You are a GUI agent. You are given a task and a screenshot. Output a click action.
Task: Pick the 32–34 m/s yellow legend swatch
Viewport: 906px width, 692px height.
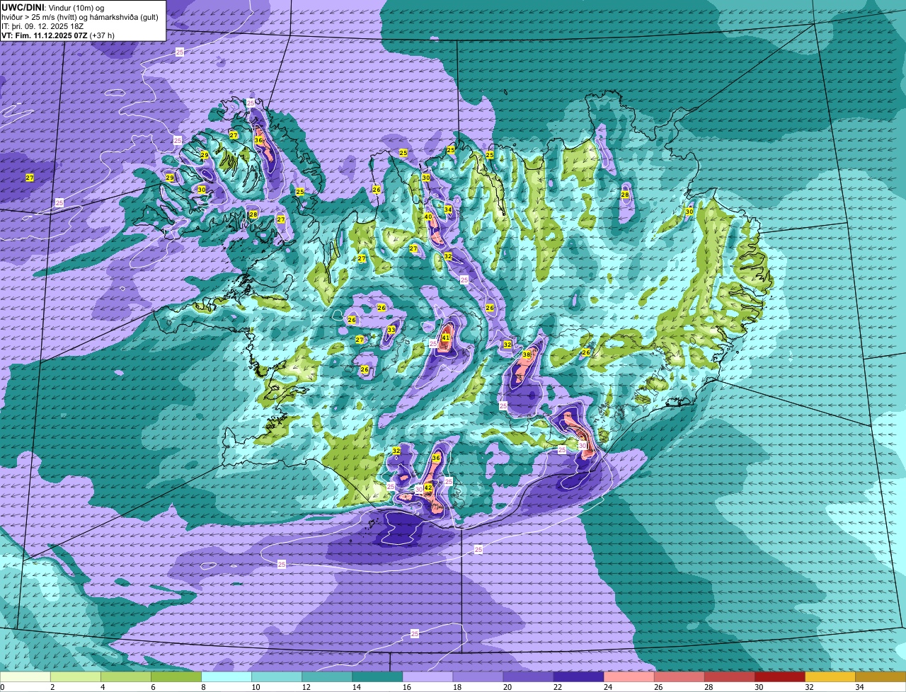click(830, 677)
